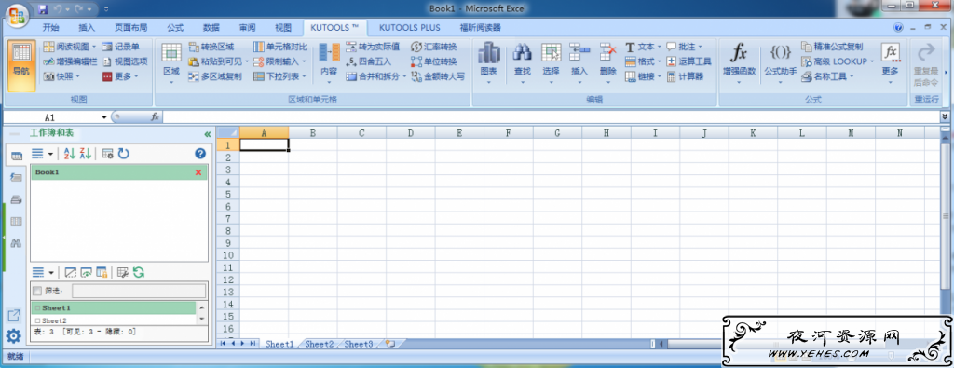Open the 四舍五入 round tool
Viewport: 954px width, 368px height.
[x=369, y=61]
